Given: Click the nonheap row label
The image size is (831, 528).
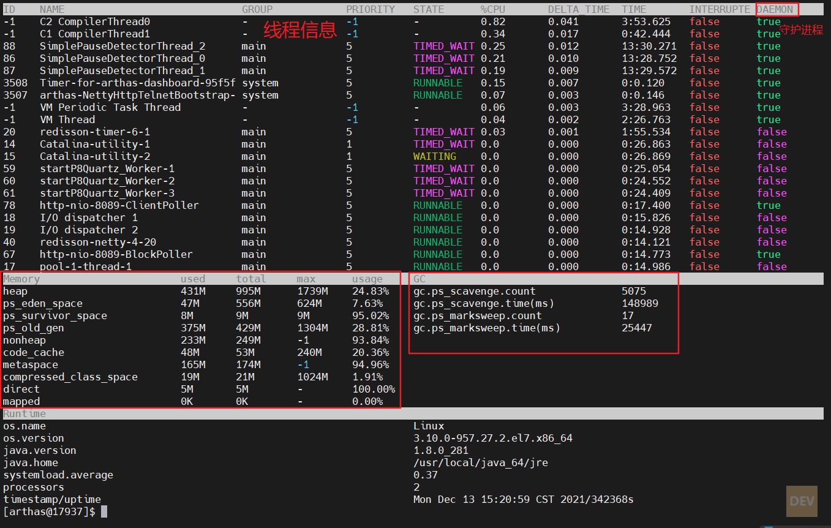Looking at the screenshot, I should point(24,340).
